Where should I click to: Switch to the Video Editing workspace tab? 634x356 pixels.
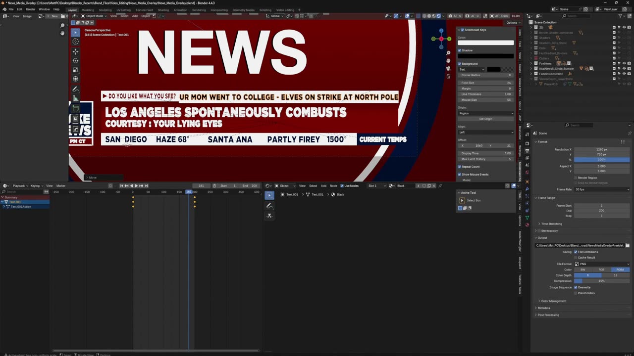(x=285, y=10)
